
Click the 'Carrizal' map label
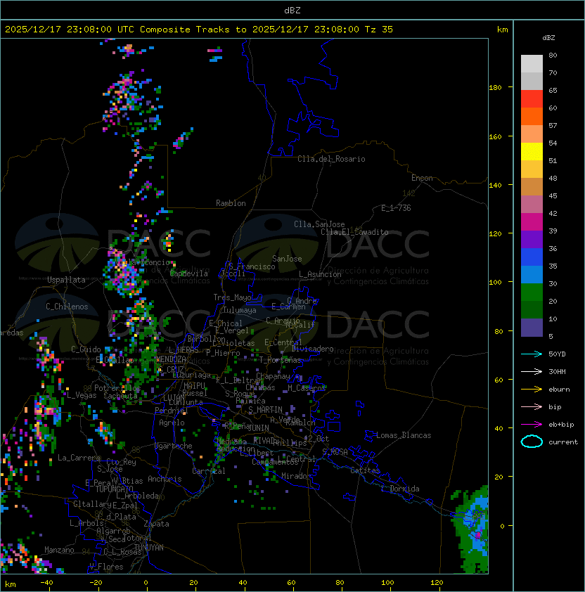(x=209, y=471)
